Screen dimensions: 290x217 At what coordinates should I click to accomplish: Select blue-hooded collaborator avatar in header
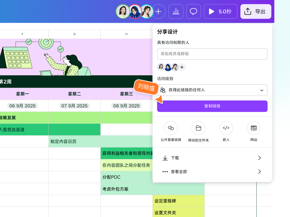click(135, 11)
